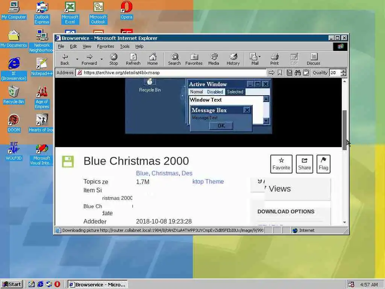Select the Recycle Bin desktop icon
The image size is (385, 289).
click(14, 95)
